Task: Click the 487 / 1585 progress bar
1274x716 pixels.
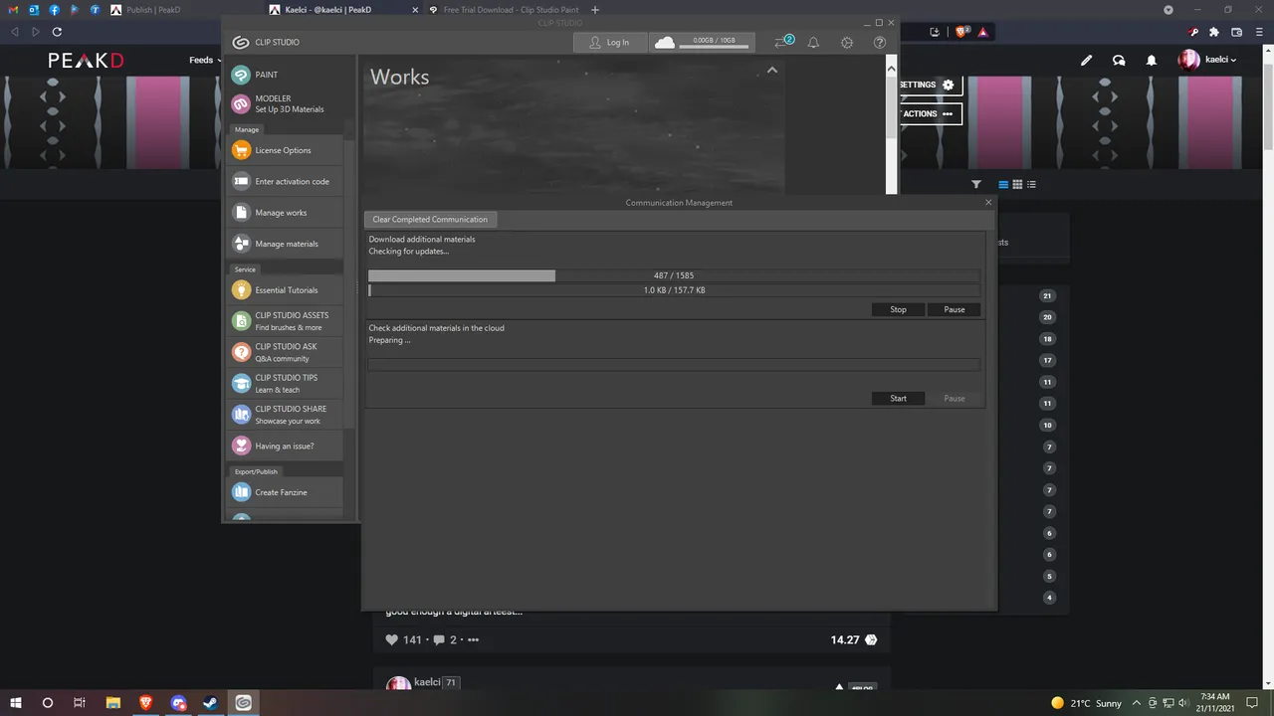Action: (x=674, y=275)
